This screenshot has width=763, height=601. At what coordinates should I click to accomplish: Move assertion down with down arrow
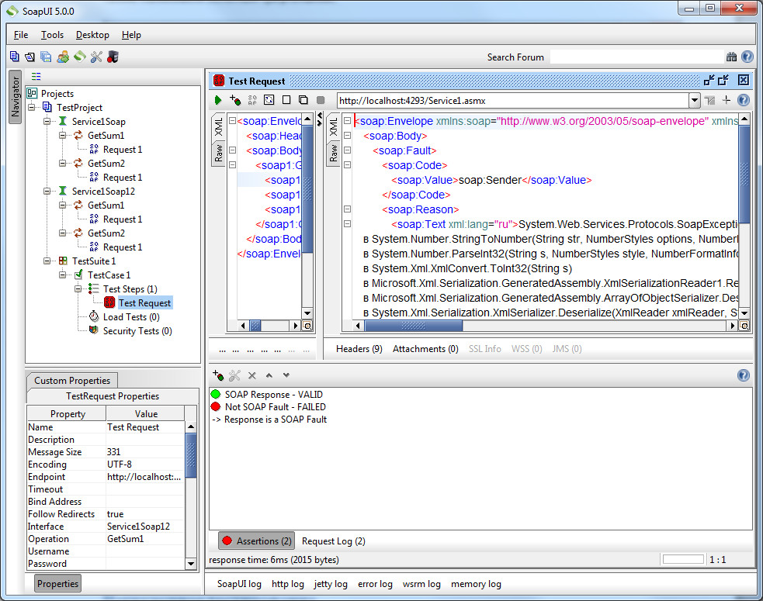pyautogui.click(x=286, y=375)
